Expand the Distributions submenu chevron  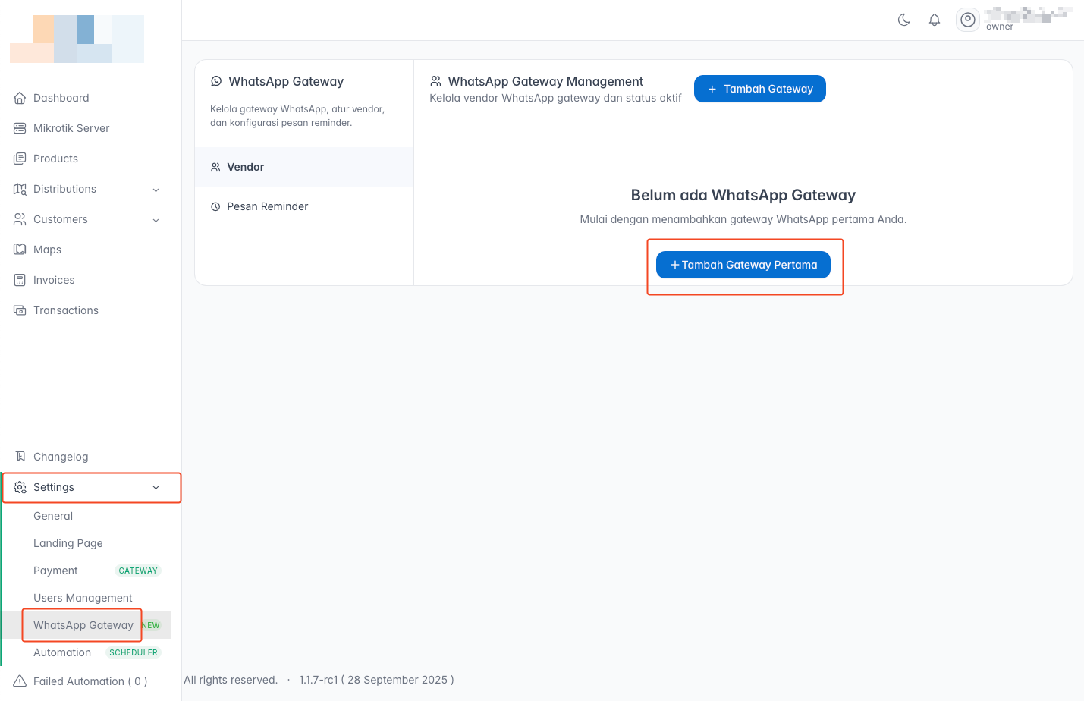point(156,190)
